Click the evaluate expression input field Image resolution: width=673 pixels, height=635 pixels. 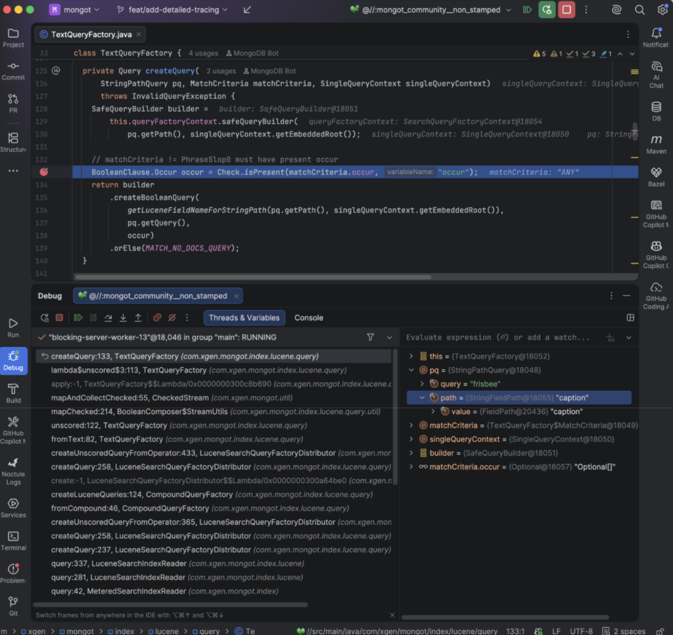(498, 337)
